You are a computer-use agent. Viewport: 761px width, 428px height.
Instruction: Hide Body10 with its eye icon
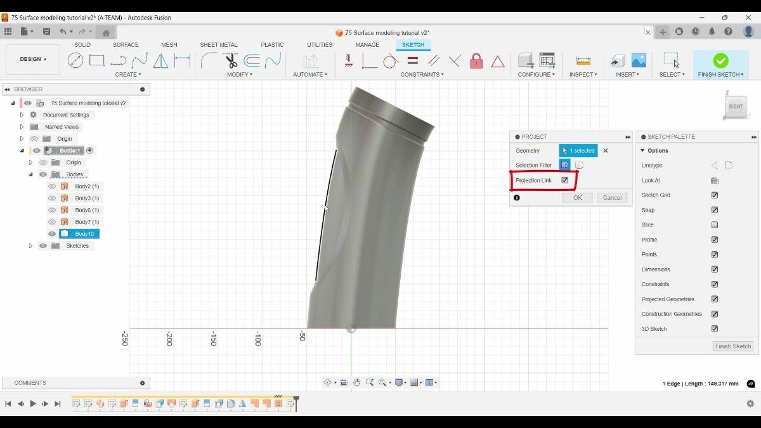[52, 234]
